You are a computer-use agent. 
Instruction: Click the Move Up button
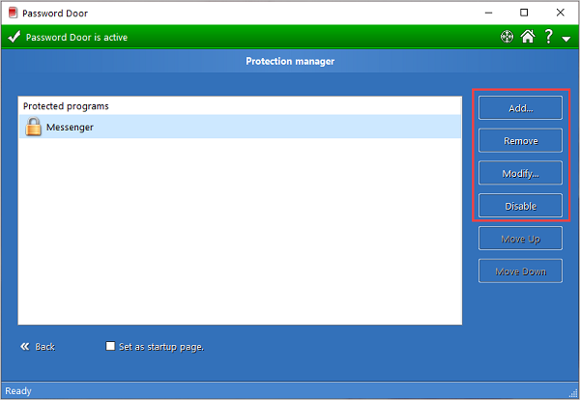(x=520, y=239)
